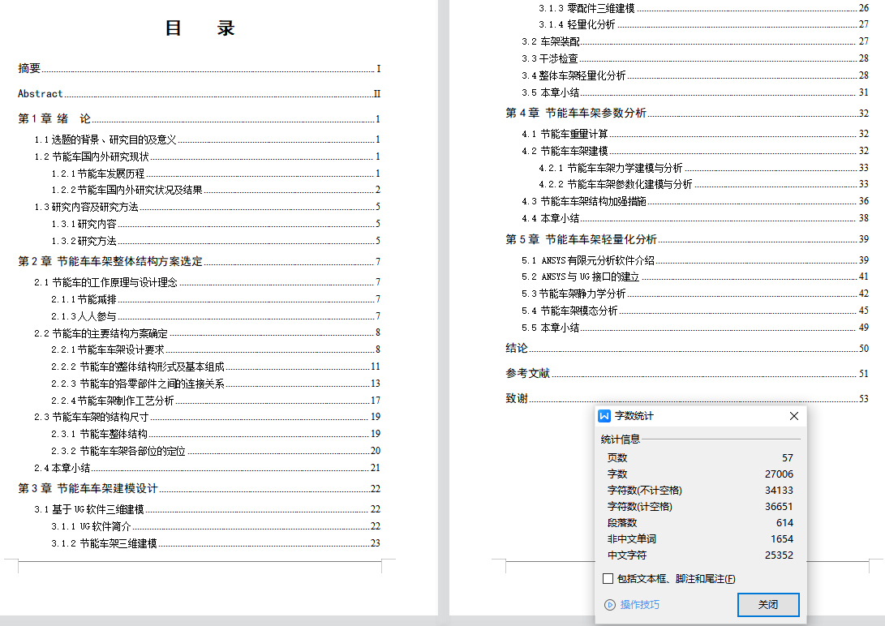Click the 参考文献 contents entry
This screenshot has width=885, height=626.
tap(687, 373)
